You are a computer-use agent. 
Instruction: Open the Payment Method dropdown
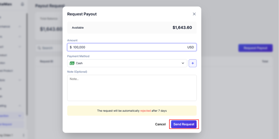coord(127,63)
